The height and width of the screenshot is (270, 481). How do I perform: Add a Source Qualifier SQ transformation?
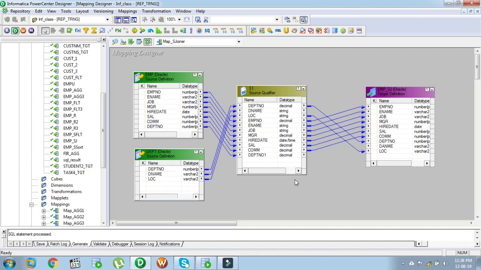pos(207,31)
